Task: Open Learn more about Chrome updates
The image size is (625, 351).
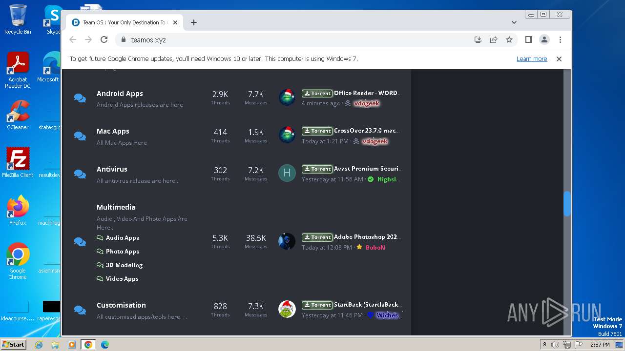Action: tap(532, 59)
